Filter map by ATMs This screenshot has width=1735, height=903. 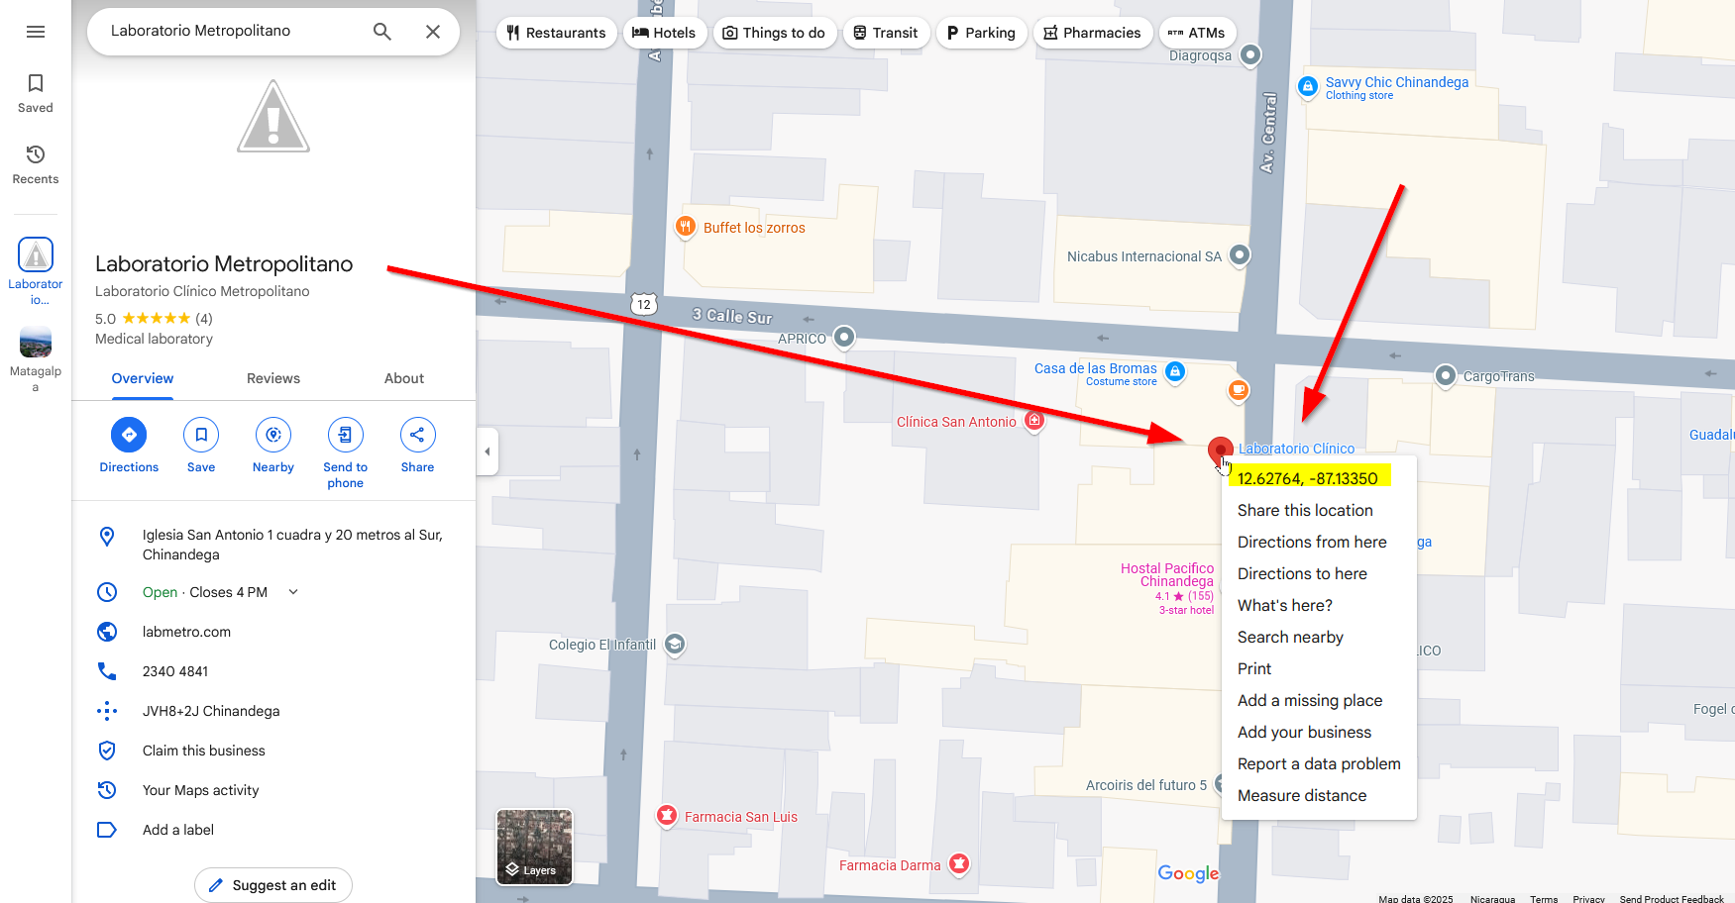tap(1197, 33)
